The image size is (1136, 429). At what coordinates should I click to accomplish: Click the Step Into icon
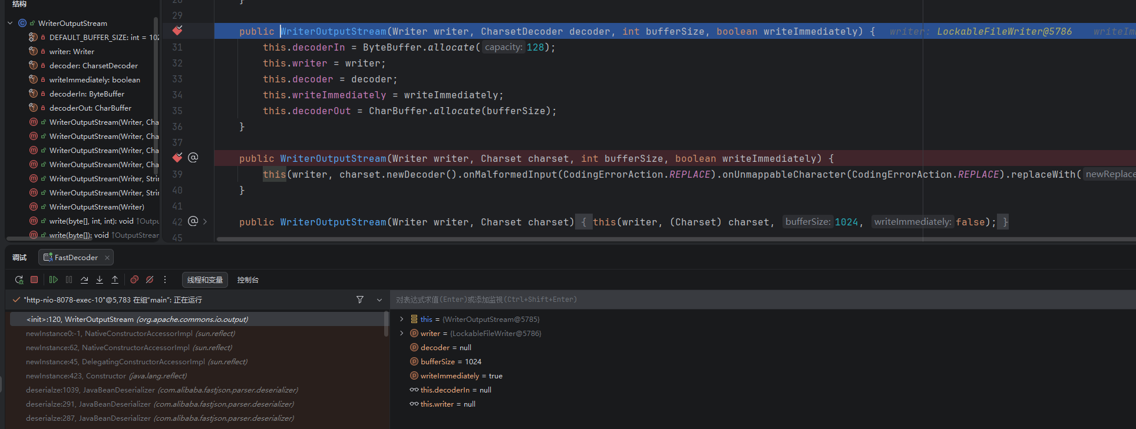click(x=100, y=280)
